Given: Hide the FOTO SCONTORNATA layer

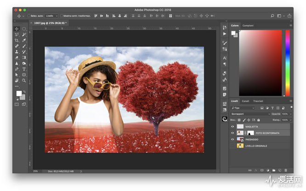Looking at the screenshot, I should point(232,133).
